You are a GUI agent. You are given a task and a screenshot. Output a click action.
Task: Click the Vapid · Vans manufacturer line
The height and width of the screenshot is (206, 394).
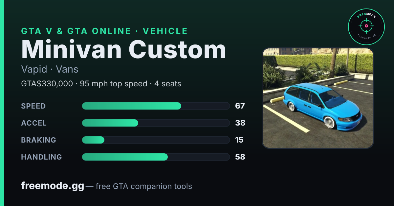click(50, 69)
